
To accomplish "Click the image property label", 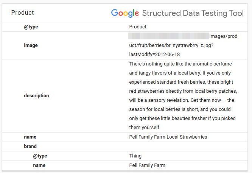I will pos(31,45).
